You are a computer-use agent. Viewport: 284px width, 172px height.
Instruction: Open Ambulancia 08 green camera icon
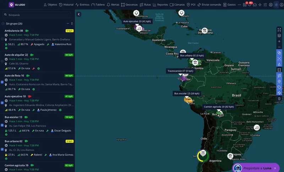coord(27,31)
